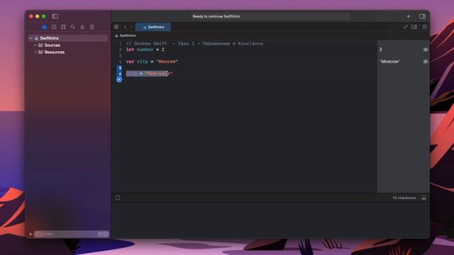Close the Xcode window
Screen dimensions: 454x255
[x=31, y=16]
